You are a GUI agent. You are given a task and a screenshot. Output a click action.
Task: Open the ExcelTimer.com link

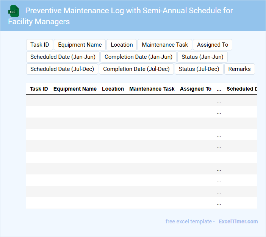pos(238,221)
